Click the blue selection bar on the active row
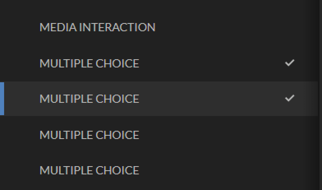Screen dimensions: 322x190 2,99
